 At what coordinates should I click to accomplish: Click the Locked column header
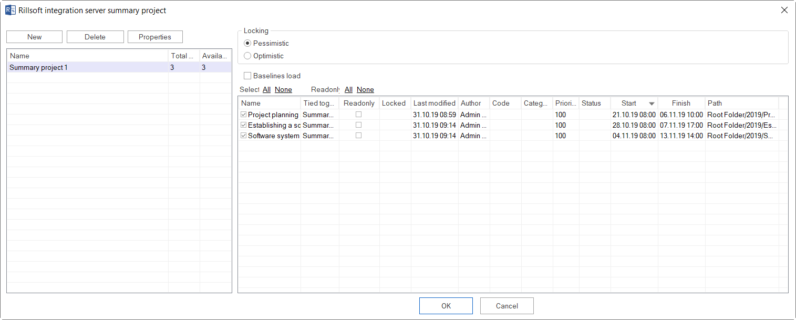click(x=395, y=103)
